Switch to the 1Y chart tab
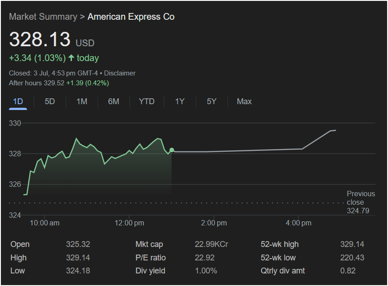 (180, 101)
